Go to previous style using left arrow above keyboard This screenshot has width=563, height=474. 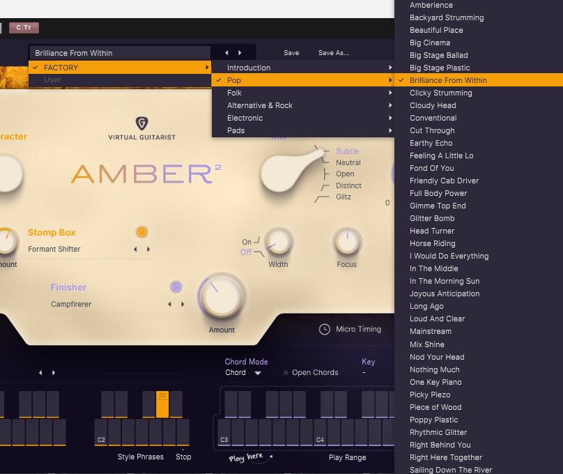point(40,373)
